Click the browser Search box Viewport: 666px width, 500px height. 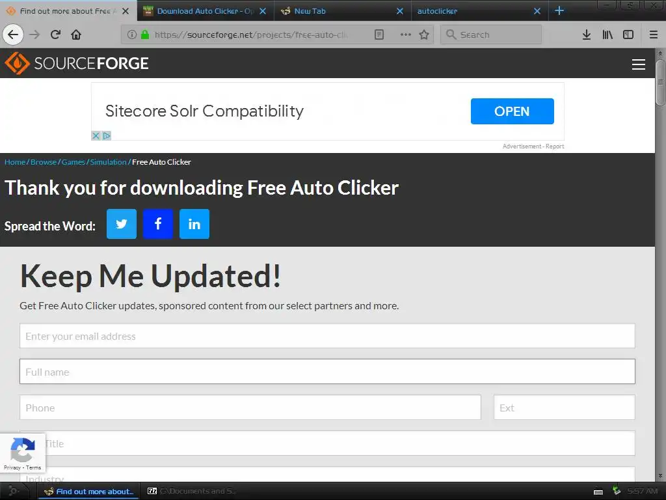pos(491,35)
